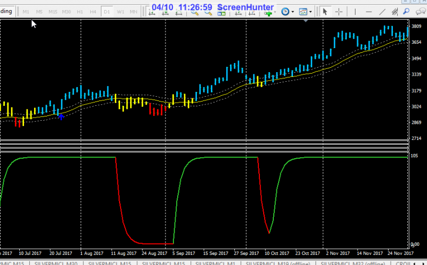Switch to M30 timeframe in toolbar
Image resolution: width=427 pixels, height=265 pixels.
[x=66, y=12]
